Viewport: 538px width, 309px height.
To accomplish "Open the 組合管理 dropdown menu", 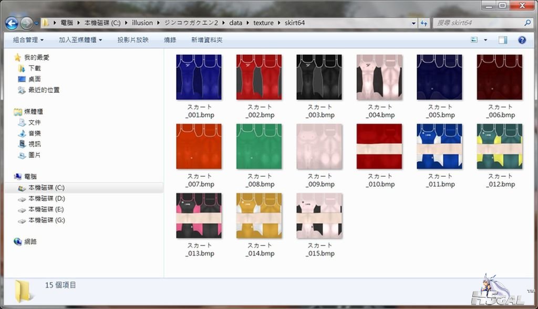I will pos(28,40).
